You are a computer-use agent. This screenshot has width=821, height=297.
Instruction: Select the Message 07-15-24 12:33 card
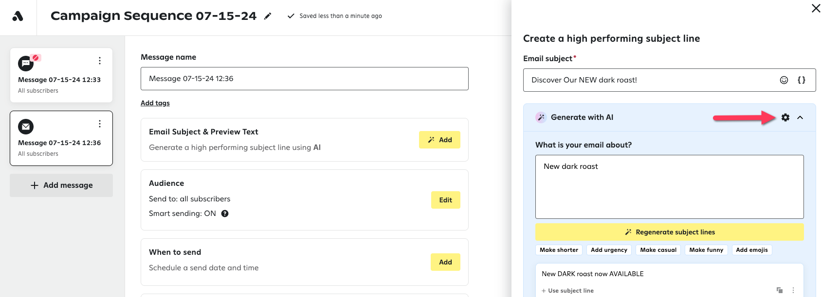pyautogui.click(x=61, y=75)
